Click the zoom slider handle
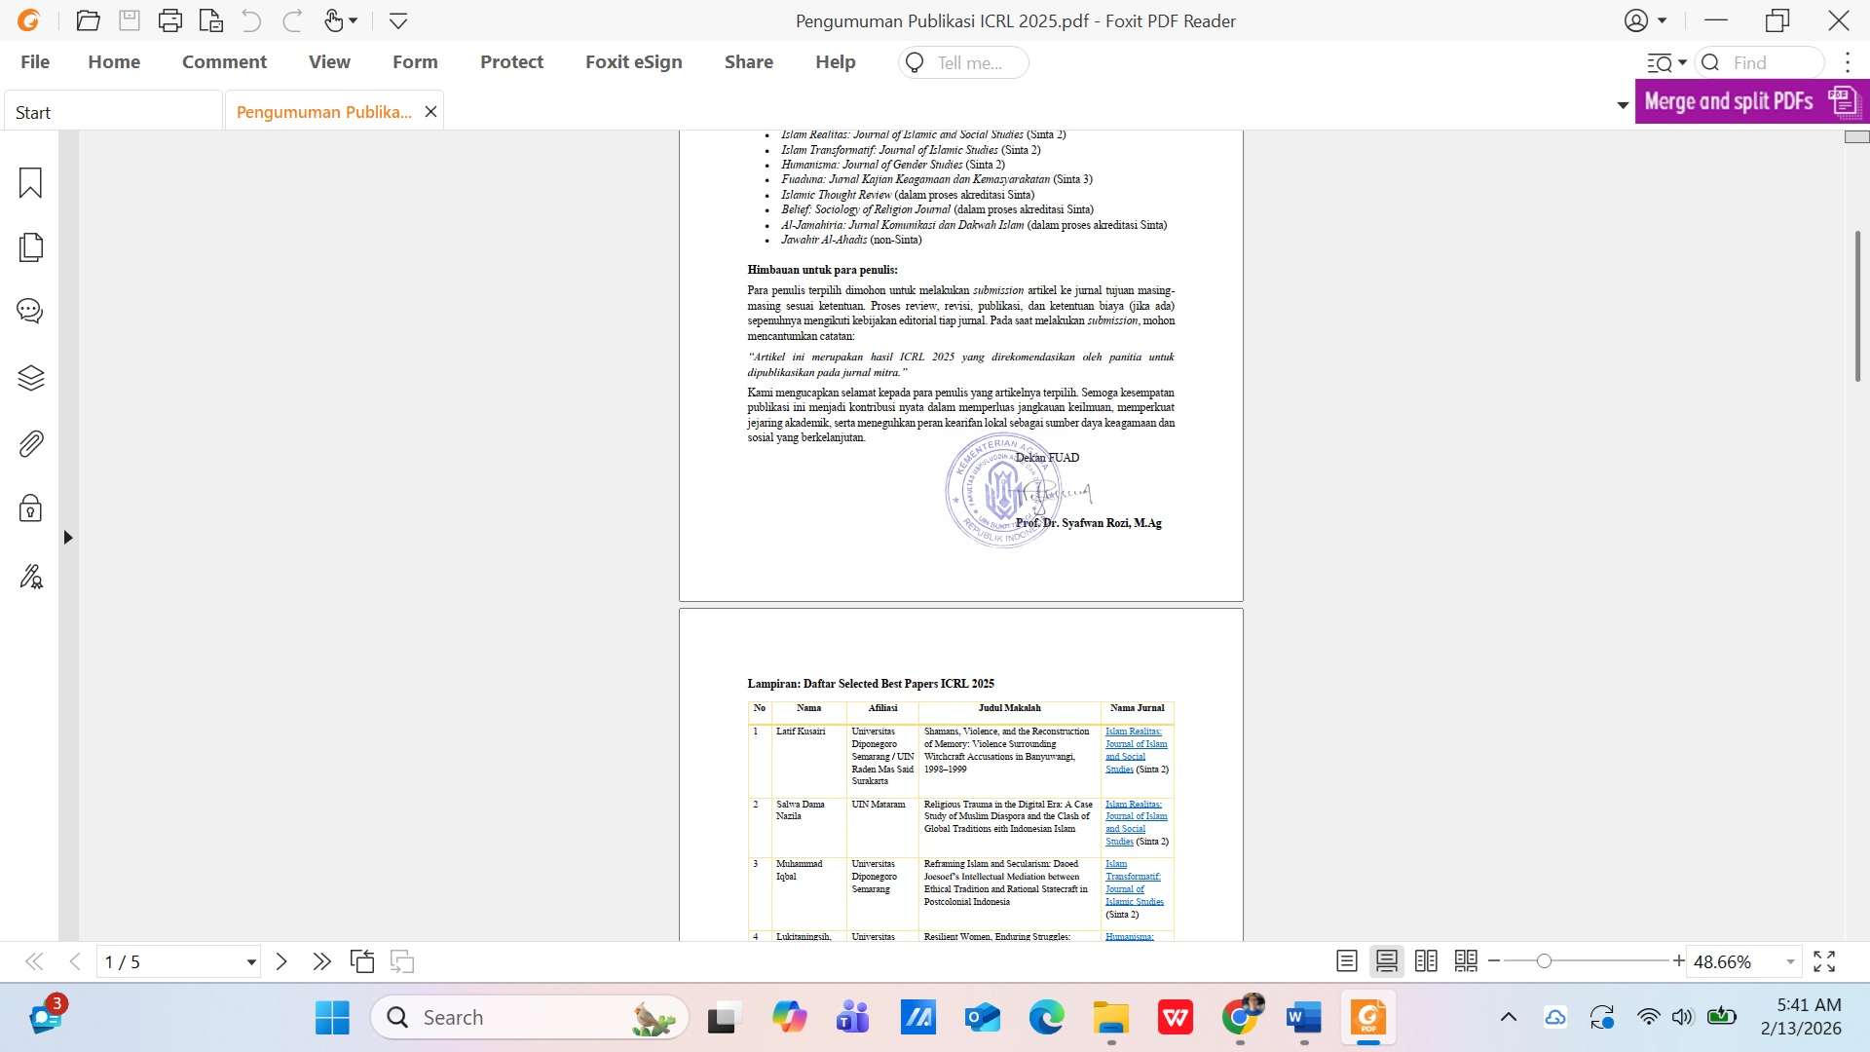Image resolution: width=1870 pixels, height=1052 pixels. (1544, 961)
